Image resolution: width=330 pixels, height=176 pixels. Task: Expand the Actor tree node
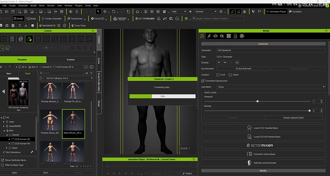tap(3, 122)
